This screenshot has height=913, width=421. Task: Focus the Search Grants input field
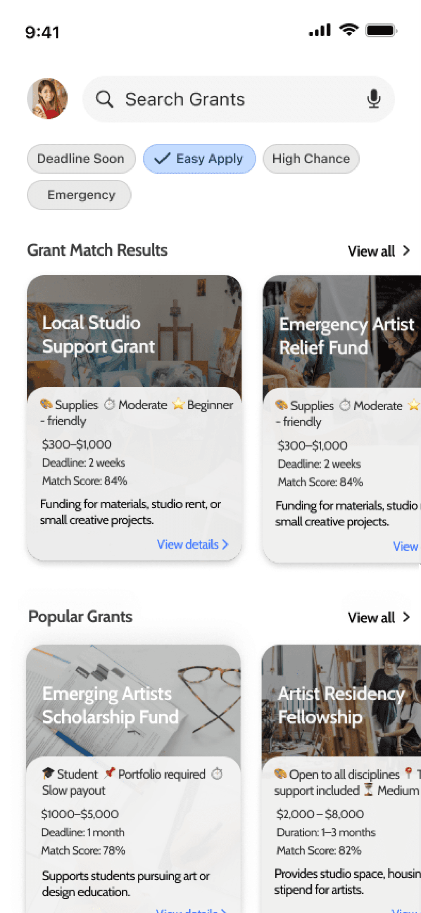coord(238,99)
